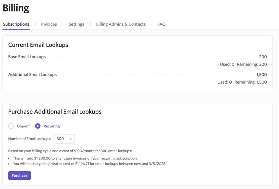279x189 pixels.
Task: Click the Purchase button
Action: click(20, 175)
